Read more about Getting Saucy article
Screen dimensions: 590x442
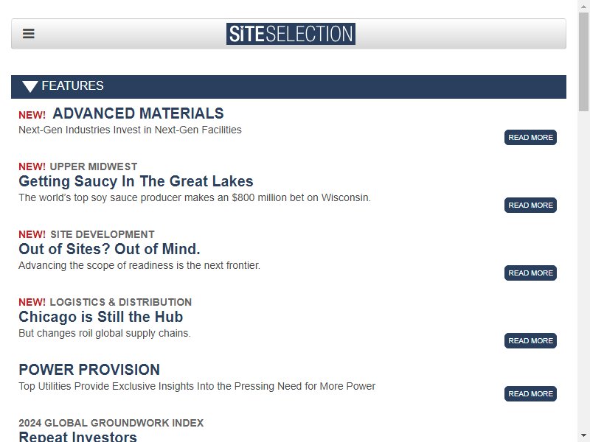530,206
